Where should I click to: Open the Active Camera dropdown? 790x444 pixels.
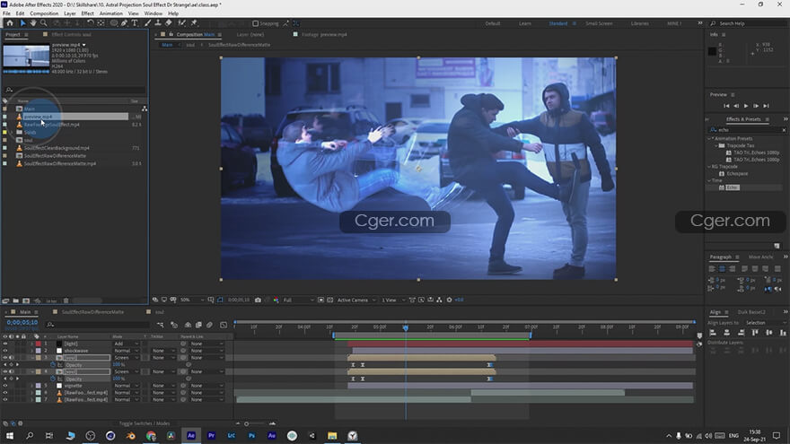(x=356, y=300)
